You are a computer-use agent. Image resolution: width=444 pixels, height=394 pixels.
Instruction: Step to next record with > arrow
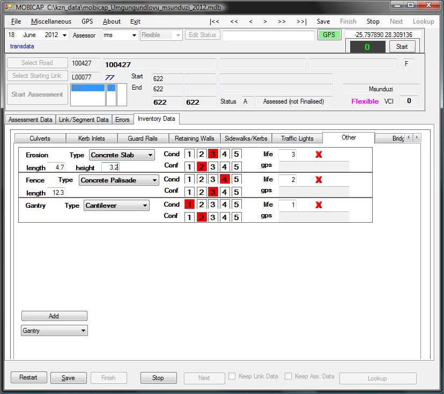click(265, 21)
